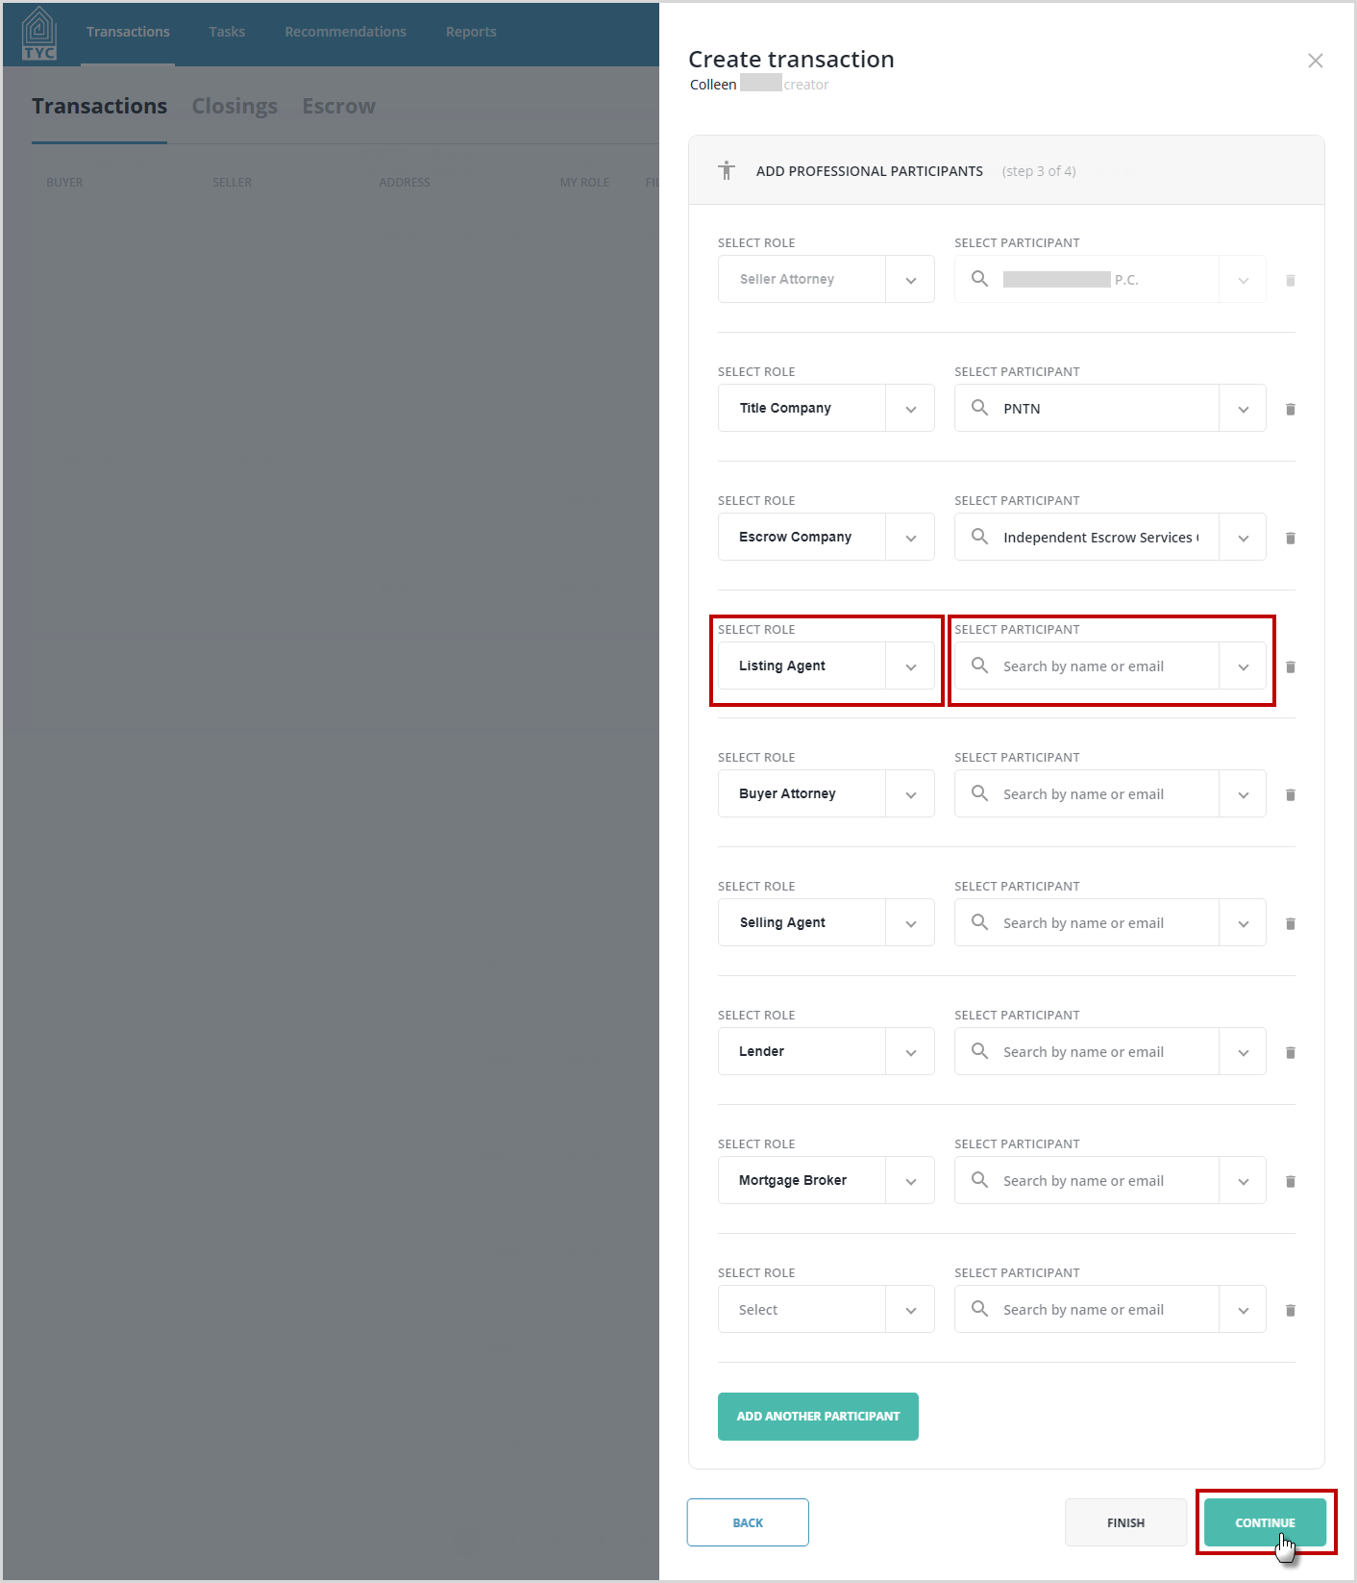Expand the Independent Escrow Services participant arrow
This screenshot has height=1583, width=1357.
(x=1243, y=538)
